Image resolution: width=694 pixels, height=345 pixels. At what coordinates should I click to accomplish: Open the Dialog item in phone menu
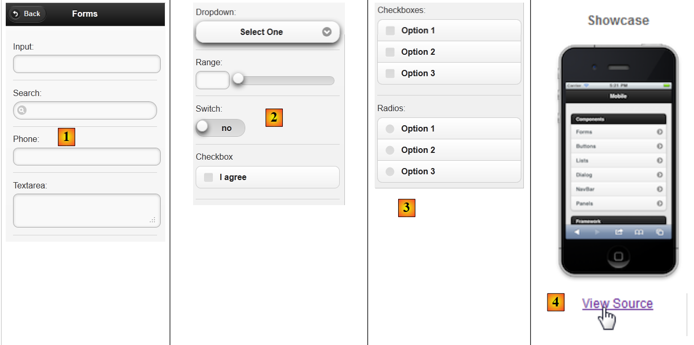pos(584,175)
